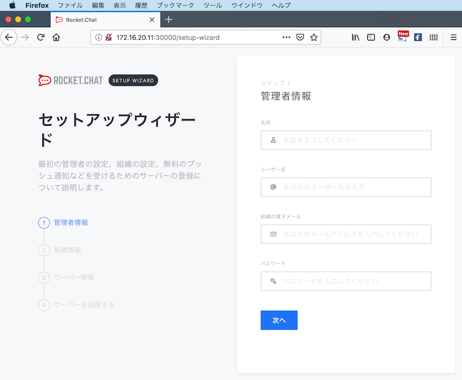Open the 編集 menu

point(98,5)
